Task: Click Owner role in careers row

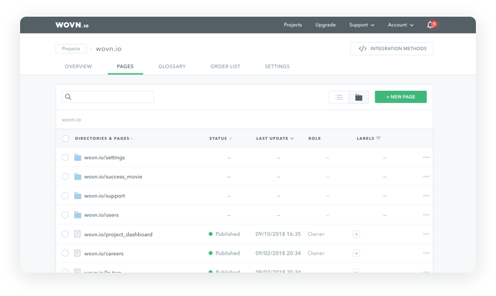Action: 316,253
